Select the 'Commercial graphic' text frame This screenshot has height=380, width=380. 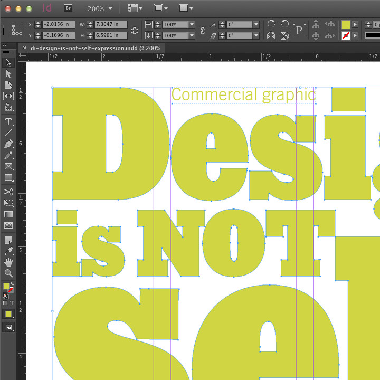[x=243, y=95]
